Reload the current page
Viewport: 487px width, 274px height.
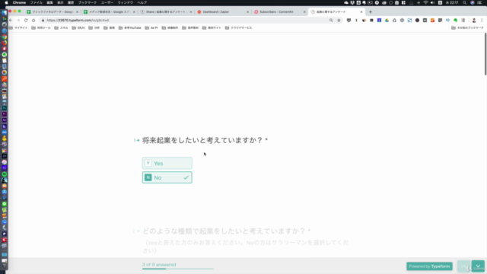click(26, 21)
